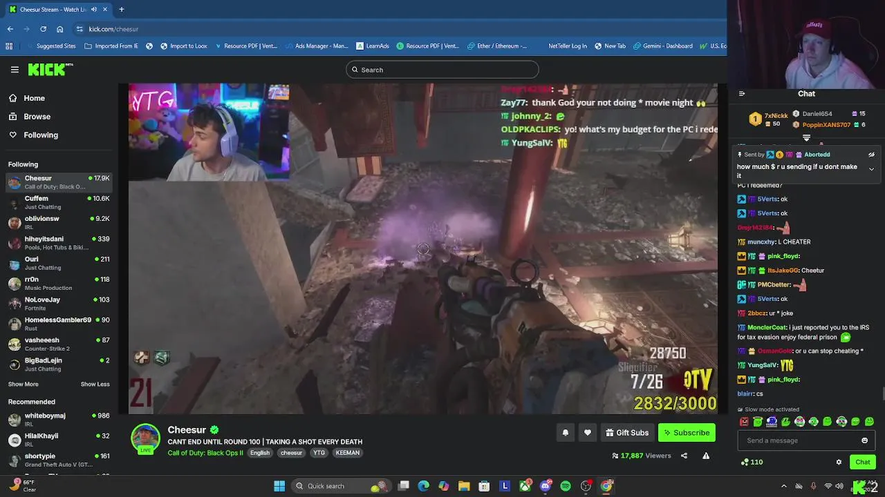Open Call of Duty: Black Ops II category link
This screenshot has width=885, height=497.
pyautogui.click(x=205, y=453)
